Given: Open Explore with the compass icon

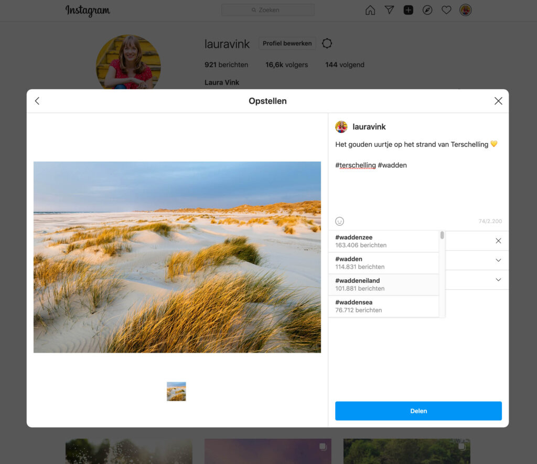Looking at the screenshot, I should (427, 10).
